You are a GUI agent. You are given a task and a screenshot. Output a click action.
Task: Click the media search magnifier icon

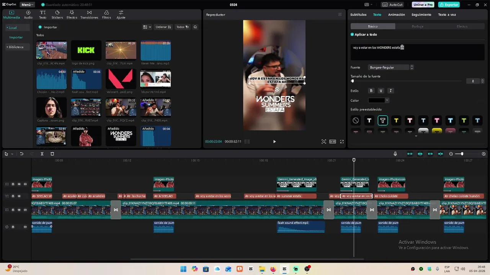[x=195, y=27]
